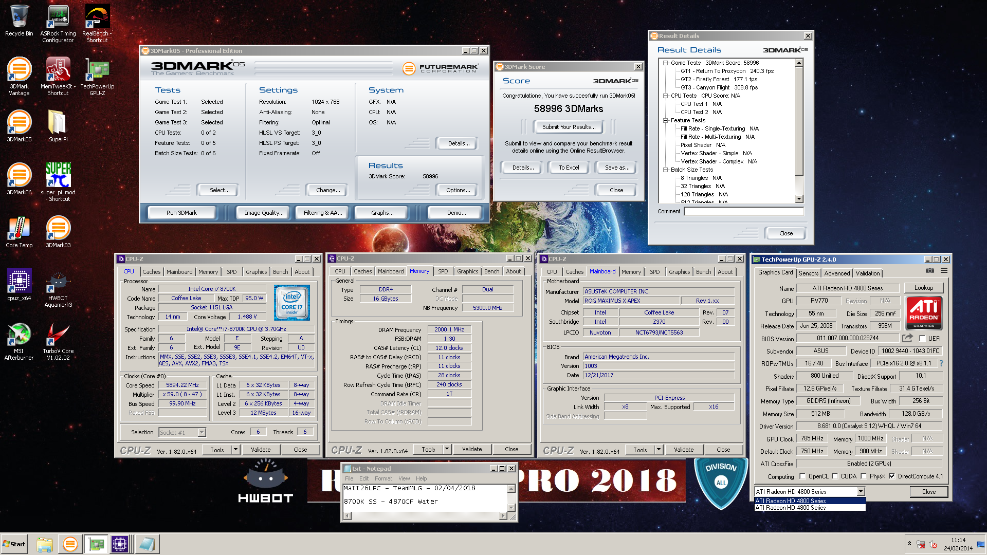Click Filtering & AA button

point(323,213)
